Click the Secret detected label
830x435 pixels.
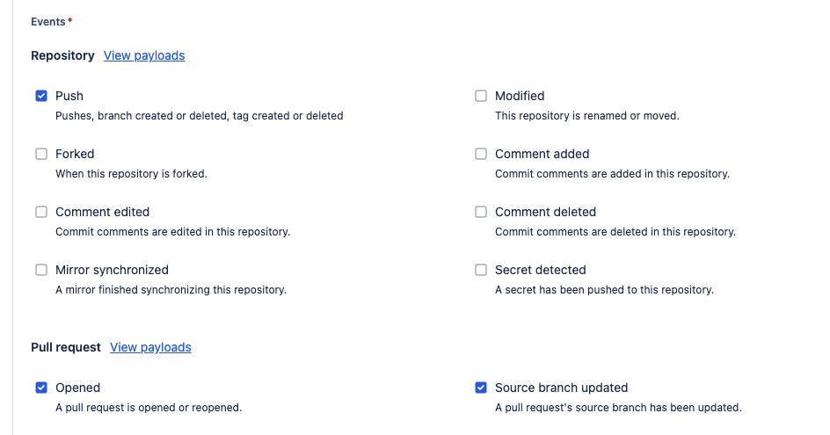click(540, 270)
